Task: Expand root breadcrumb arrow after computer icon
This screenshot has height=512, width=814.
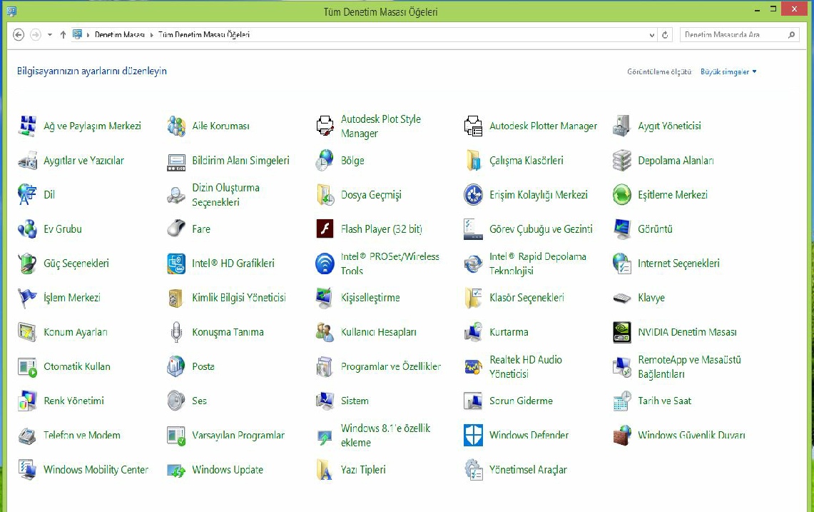Action: pos(88,35)
